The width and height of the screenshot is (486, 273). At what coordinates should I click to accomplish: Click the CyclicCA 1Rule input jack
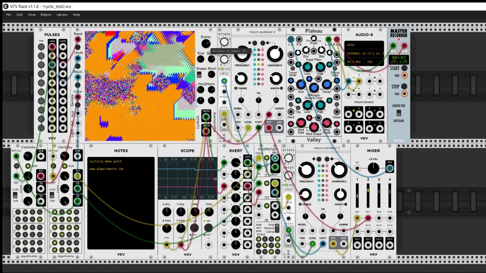(x=78, y=58)
